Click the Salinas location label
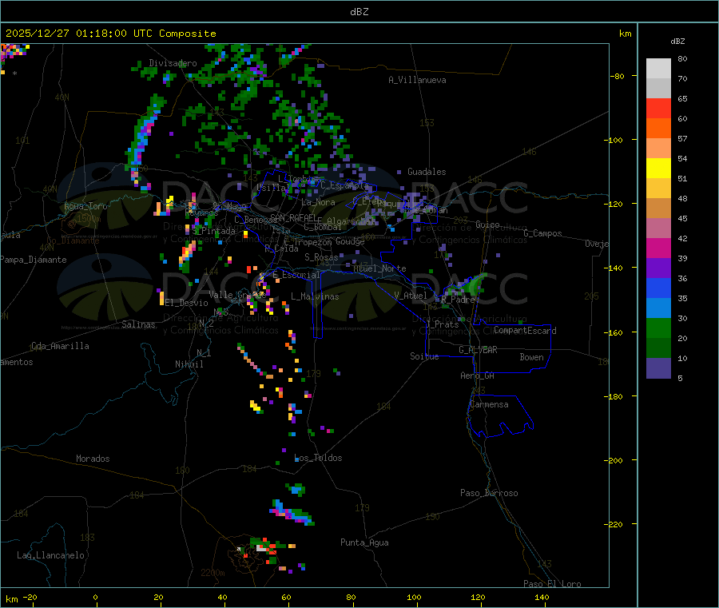The height and width of the screenshot is (608, 719). (138, 324)
